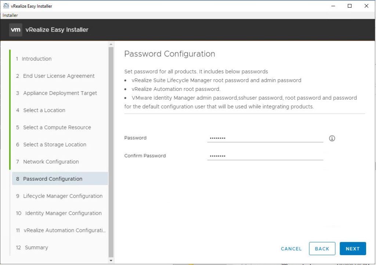The image size is (376, 265).
Task: Go to Select a Storage Location step
Action: tap(55, 144)
